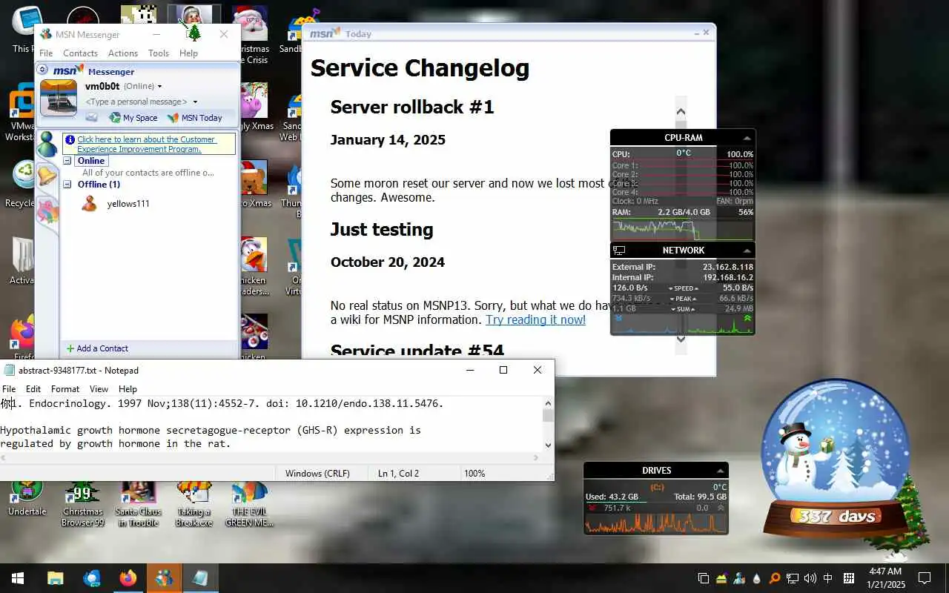Open the Windows Start menu
This screenshot has width=949, height=593.
point(18,578)
